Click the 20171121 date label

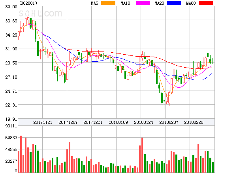pyautogui.click(x=43, y=122)
